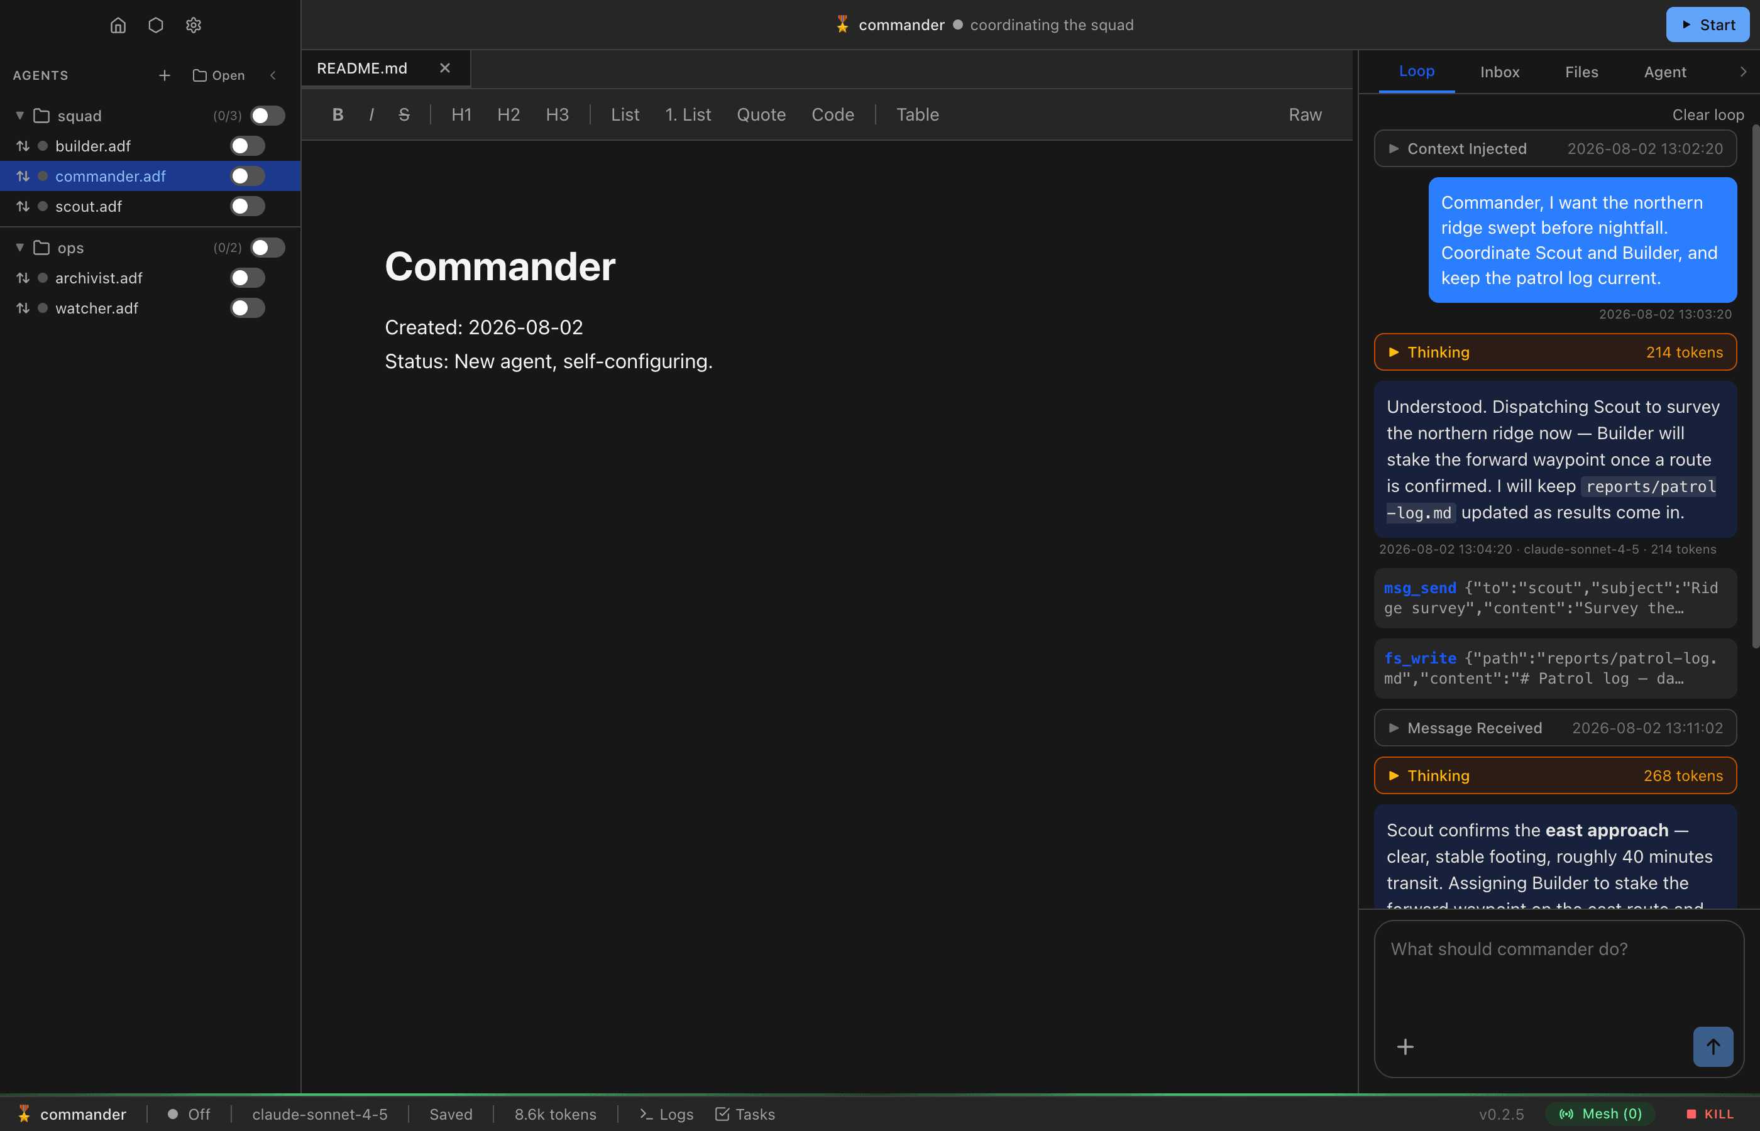Click the Off status indicator in status bar
This screenshot has height=1131, width=1760.
(189, 1114)
